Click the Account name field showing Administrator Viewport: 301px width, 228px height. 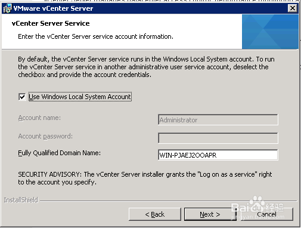pos(218,120)
